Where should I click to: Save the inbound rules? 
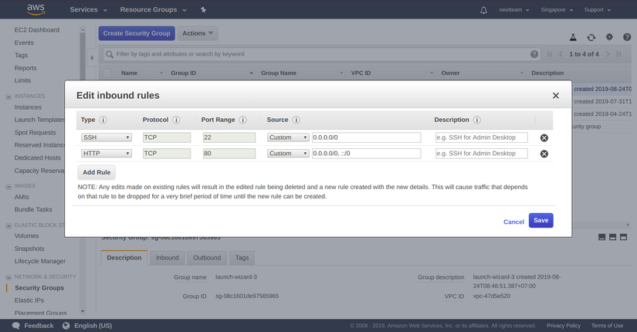[540, 220]
